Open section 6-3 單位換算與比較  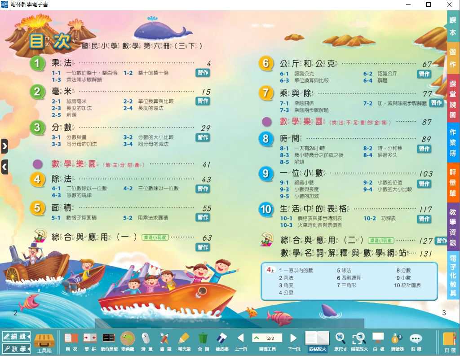(304, 80)
